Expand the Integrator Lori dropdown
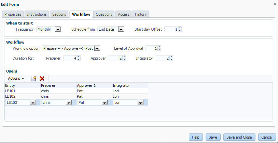Viewport: 278px width, 143px height. pos(140,102)
